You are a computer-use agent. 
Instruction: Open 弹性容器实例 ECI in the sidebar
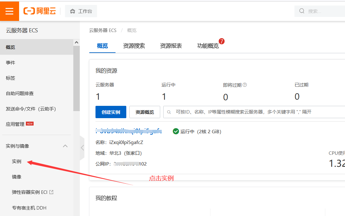30,192
